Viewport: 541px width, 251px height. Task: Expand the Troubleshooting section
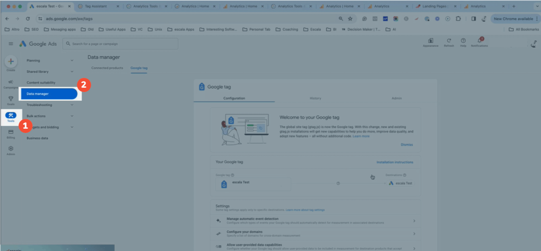point(49,105)
